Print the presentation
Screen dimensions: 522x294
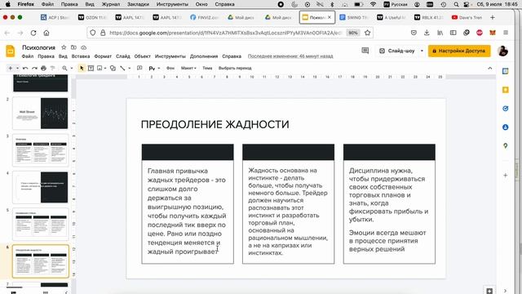[x=43, y=68]
